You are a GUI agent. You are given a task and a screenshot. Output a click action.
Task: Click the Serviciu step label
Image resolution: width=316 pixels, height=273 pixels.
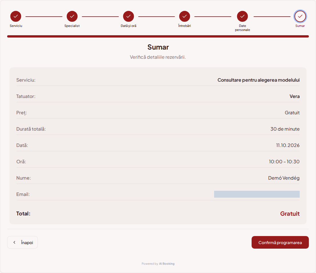16,26
